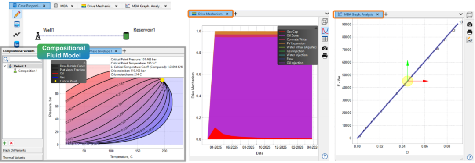Select the MBA Graph. Analysis panel tab
This screenshot has height=163, width=475.
pyautogui.click(x=359, y=14)
